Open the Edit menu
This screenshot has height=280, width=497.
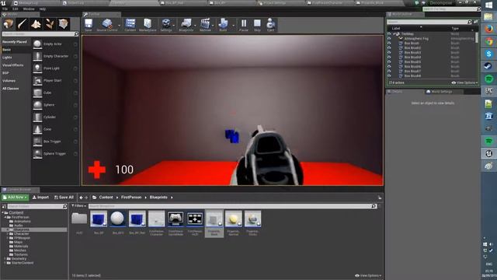coord(16,9)
